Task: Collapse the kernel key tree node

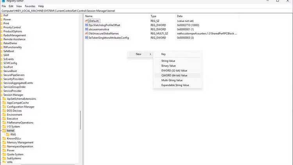Action: point(1,131)
